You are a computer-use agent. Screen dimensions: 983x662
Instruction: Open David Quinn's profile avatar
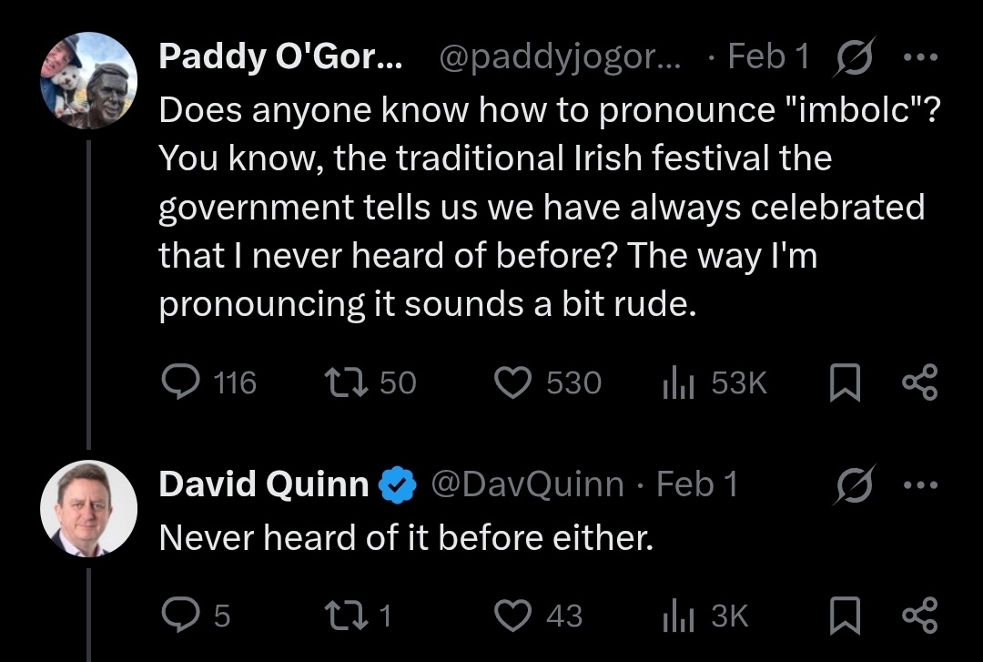[88, 508]
